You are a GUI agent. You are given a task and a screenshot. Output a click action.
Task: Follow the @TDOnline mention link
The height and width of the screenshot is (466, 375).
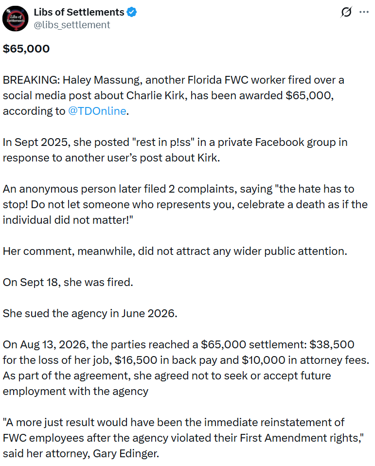pyautogui.click(x=97, y=111)
